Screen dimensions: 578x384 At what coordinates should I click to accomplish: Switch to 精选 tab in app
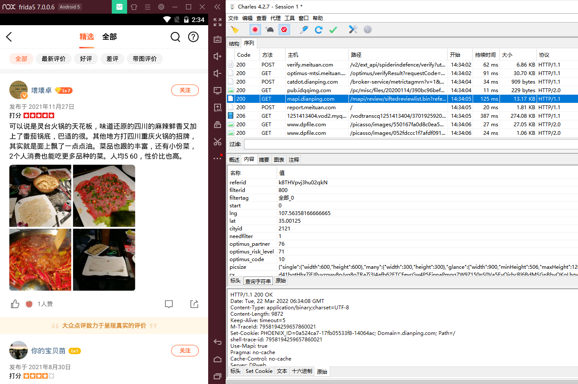[87, 37]
